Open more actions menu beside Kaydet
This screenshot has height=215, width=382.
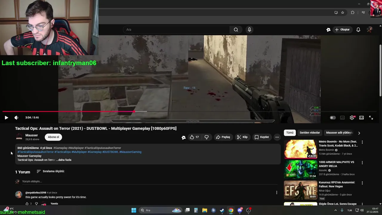(277, 137)
